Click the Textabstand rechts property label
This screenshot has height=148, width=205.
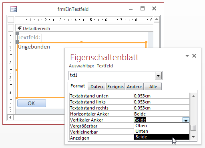tap(89, 108)
